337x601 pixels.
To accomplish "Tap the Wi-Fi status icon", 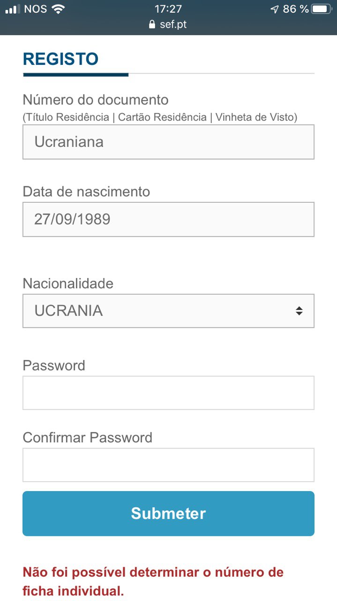I will pyautogui.click(x=58, y=9).
